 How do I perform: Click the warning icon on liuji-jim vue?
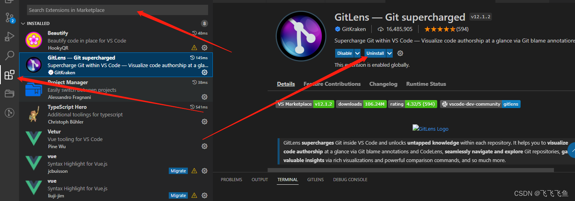point(194,195)
